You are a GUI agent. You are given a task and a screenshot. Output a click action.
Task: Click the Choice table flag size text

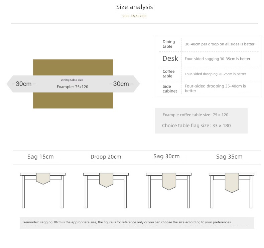point(196,126)
